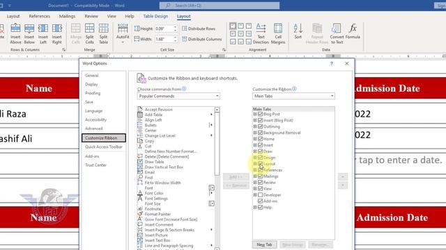Select Format Painter command in list
446x250 pixels.
pos(157,215)
